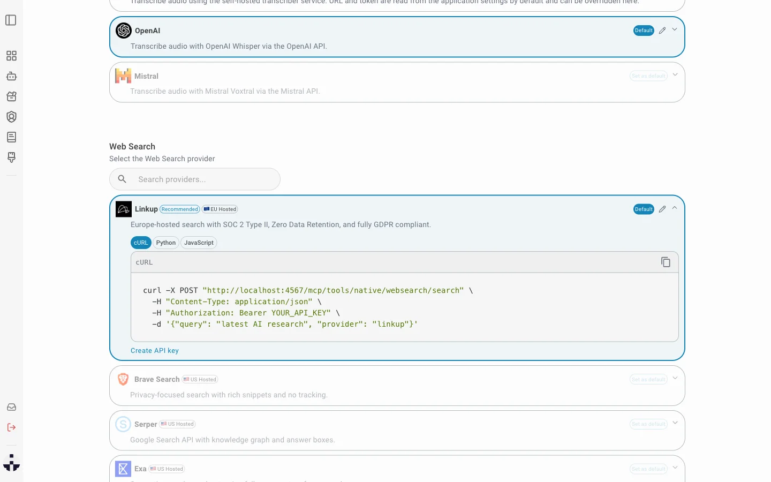771x482 pixels.
Task: Click the Brave 'Privacy-focused search' description
Action: click(x=229, y=395)
